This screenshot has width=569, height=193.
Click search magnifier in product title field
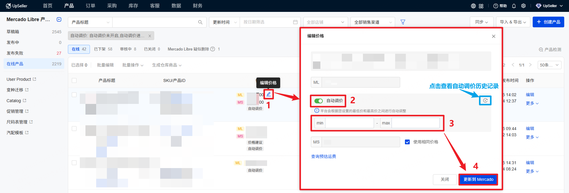coord(200,22)
